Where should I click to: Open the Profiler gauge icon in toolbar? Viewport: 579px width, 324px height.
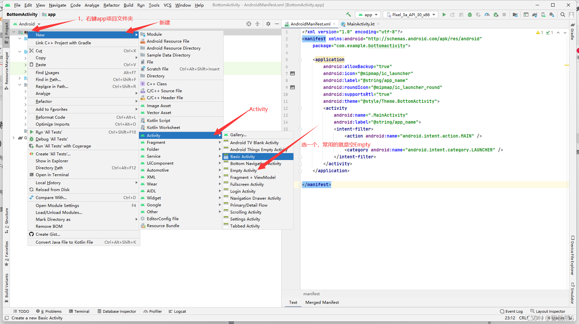487,15
